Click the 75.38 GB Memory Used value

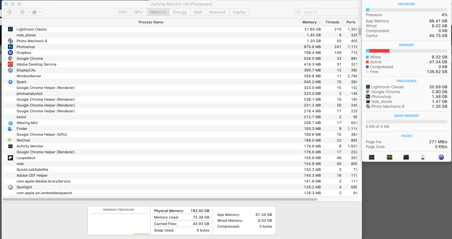click(201, 217)
